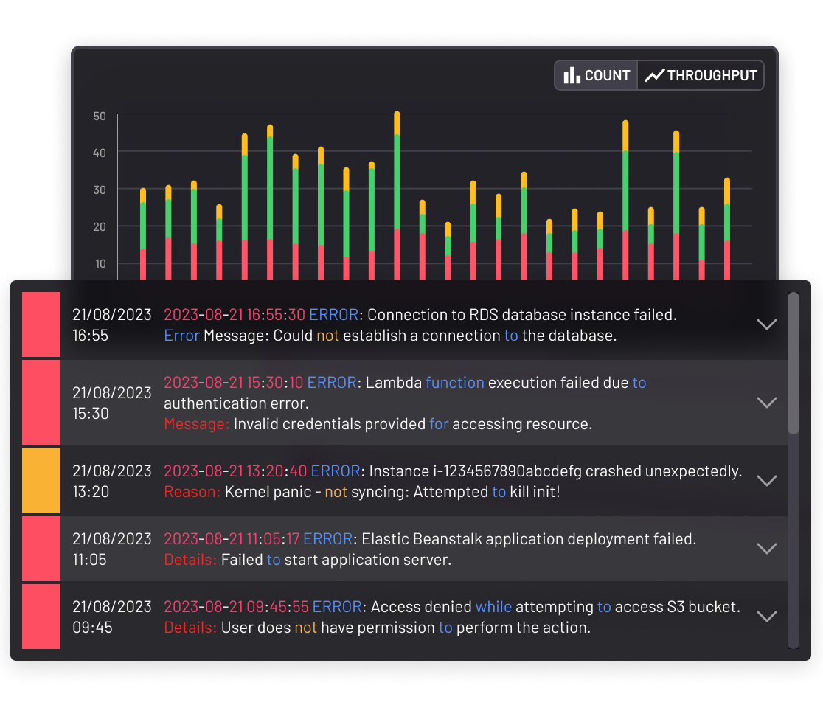Expand the RDS database connection error entry
Image resolution: width=823 pixels, height=708 pixels.
point(766,324)
